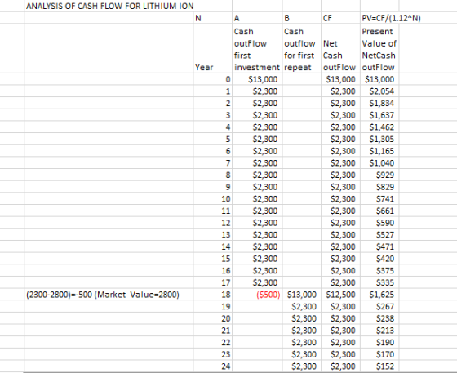Viewport: 457px width, 373px height.
Task: Click the $471 present value cell
Action: coord(379,246)
